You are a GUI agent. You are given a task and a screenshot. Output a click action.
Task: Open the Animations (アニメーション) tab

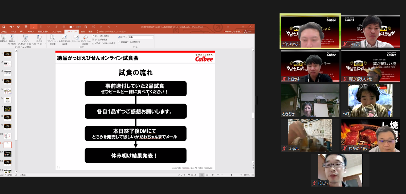click(x=57, y=32)
